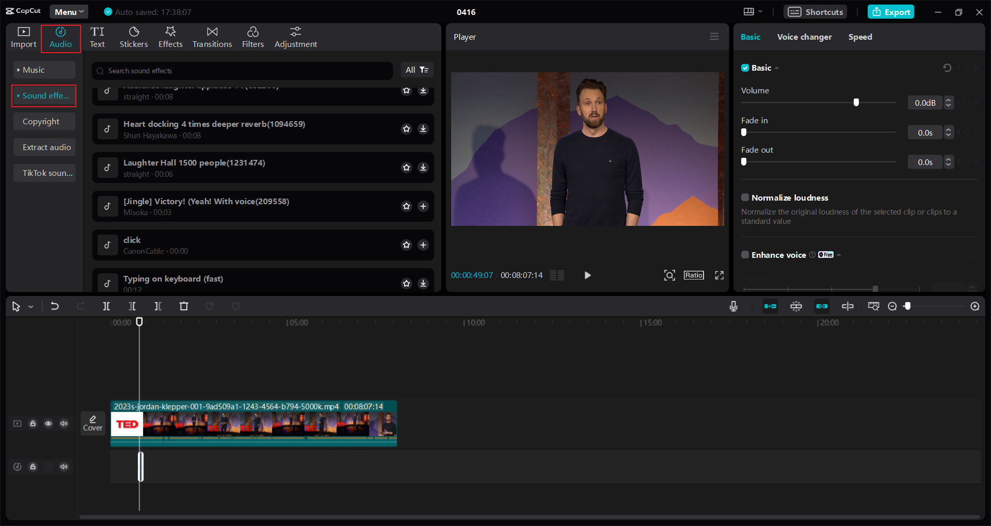Click the split clip icon in timeline toolbar
This screenshot has height=526, width=991.
(x=106, y=306)
